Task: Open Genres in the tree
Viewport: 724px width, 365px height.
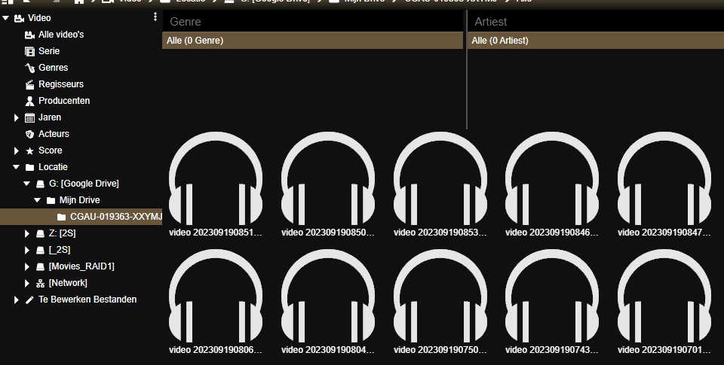Action: 53,68
